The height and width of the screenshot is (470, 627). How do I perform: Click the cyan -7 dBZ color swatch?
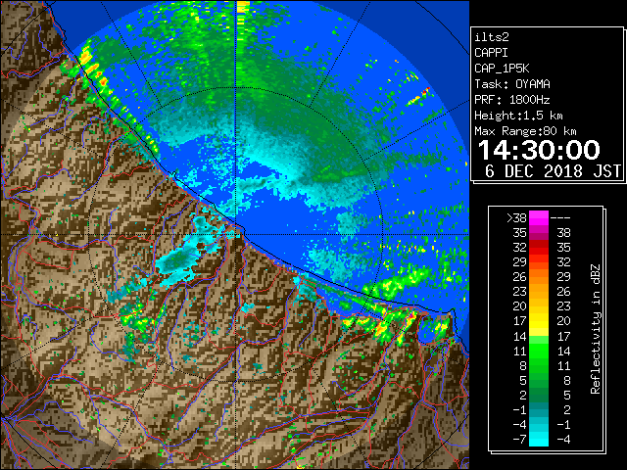(x=539, y=439)
